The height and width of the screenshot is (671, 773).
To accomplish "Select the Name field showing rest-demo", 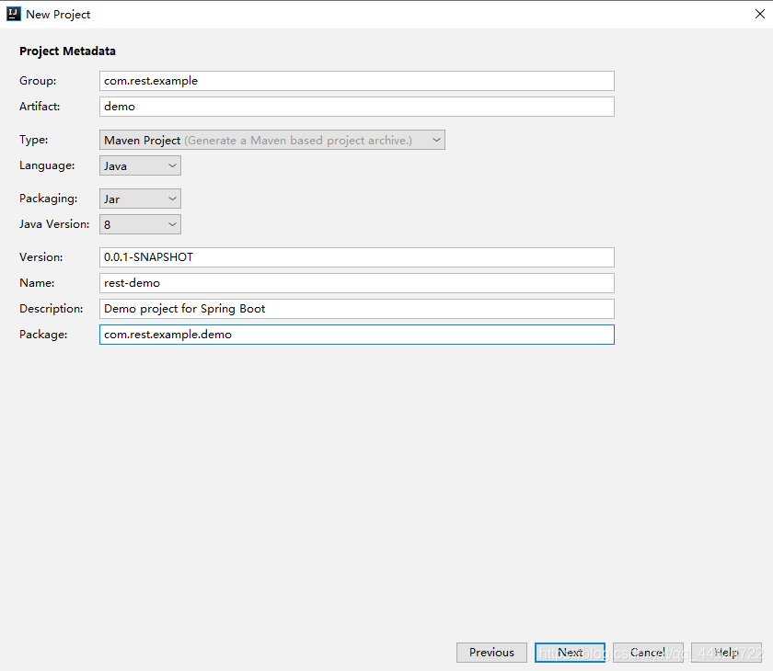I will tap(356, 283).
